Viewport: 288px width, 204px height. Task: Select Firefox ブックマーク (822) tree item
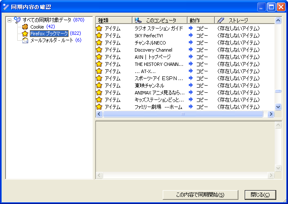[x=55, y=34]
